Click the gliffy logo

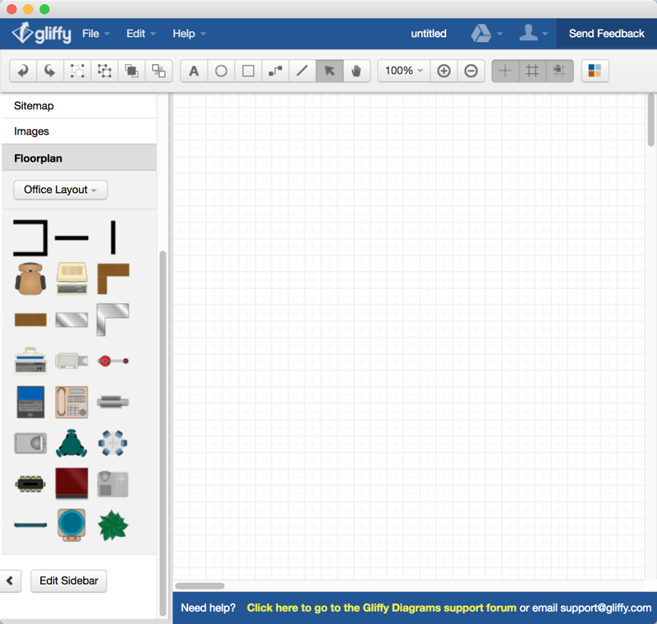pos(41,33)
